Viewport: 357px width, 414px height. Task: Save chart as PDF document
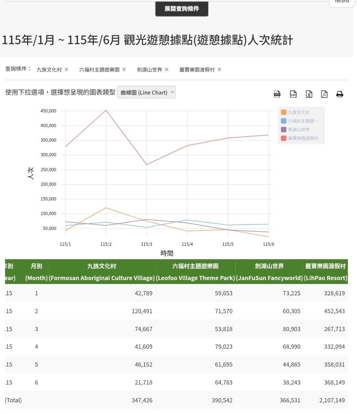324,94
